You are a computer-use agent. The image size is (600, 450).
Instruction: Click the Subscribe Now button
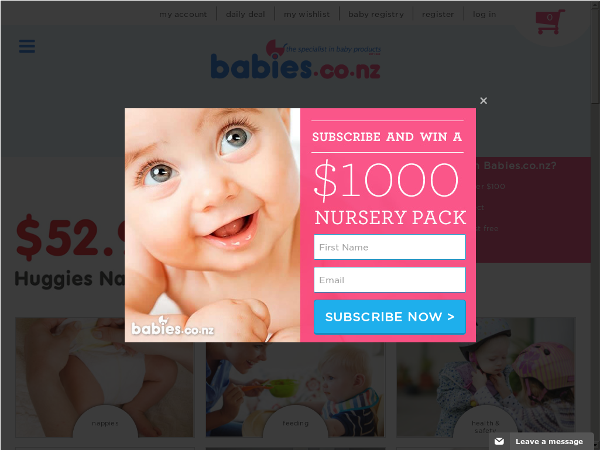click(389, 317)
